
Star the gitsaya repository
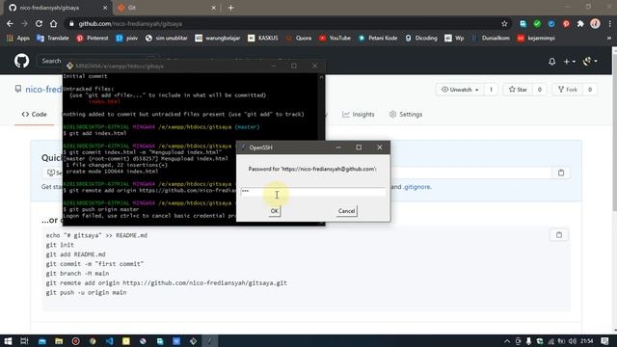tap(518, 90)
